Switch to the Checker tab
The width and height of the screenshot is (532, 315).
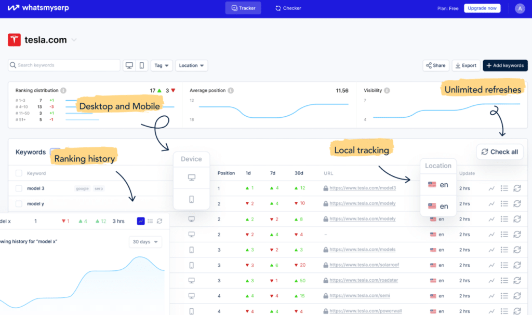click(x=288, y=8)
